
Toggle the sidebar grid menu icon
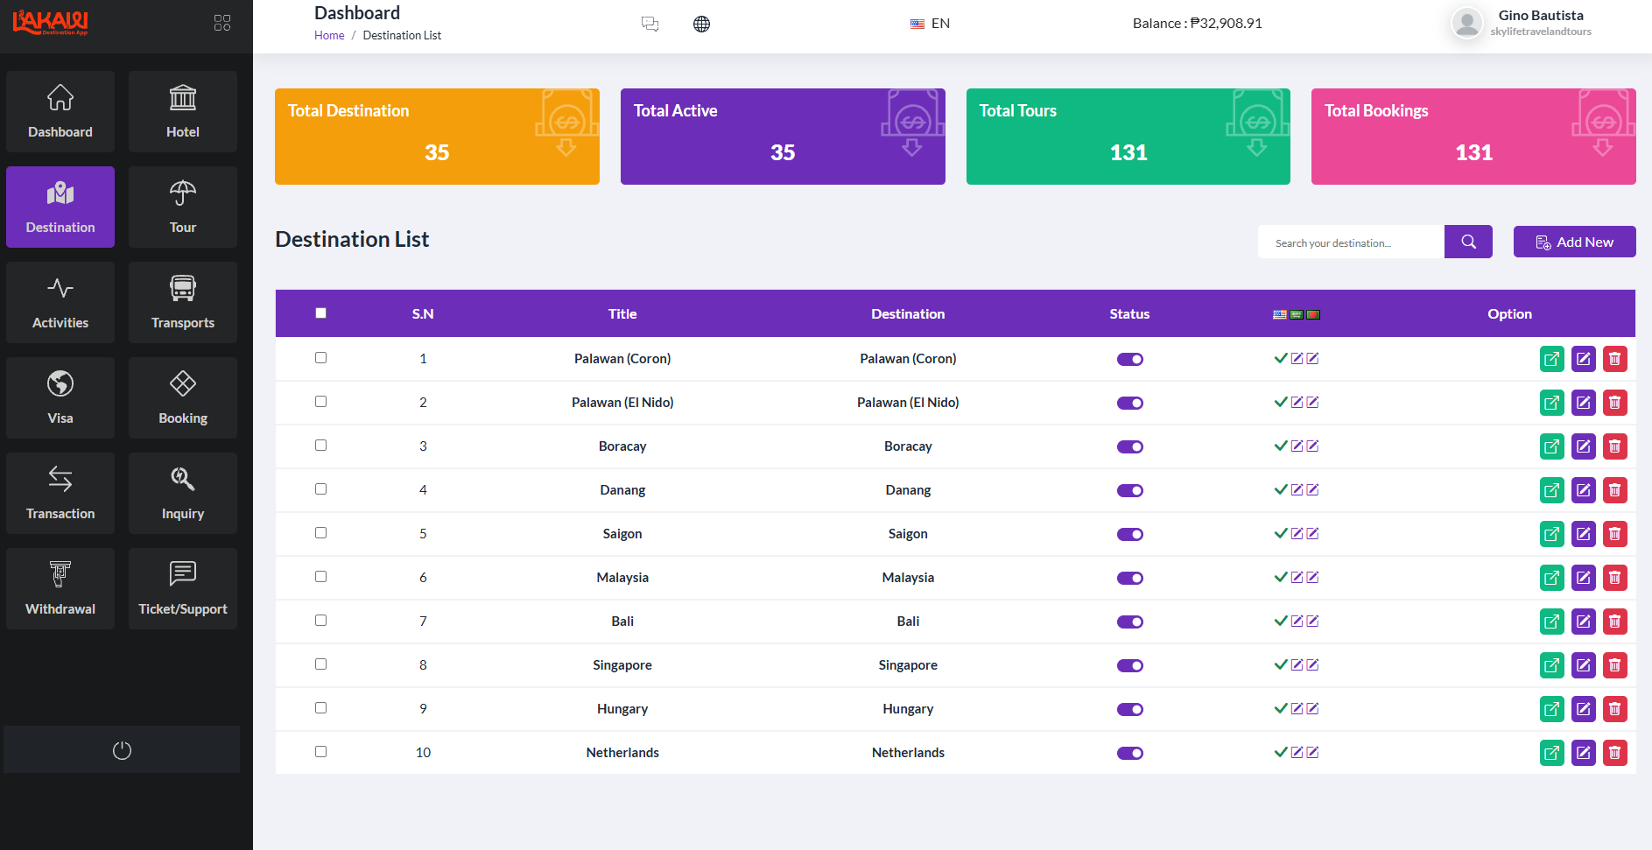click(x=222, y=23)
